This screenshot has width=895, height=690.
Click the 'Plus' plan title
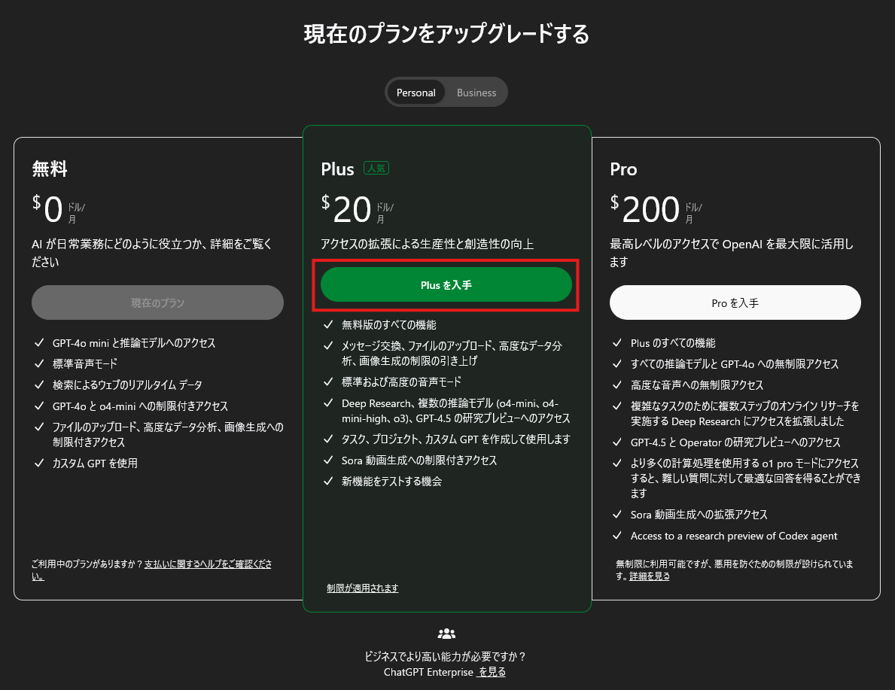[337, 169]
